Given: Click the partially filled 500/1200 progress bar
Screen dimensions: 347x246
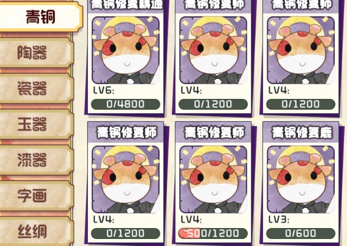Looking at the screenshot, I should click(x=213, y=233).
